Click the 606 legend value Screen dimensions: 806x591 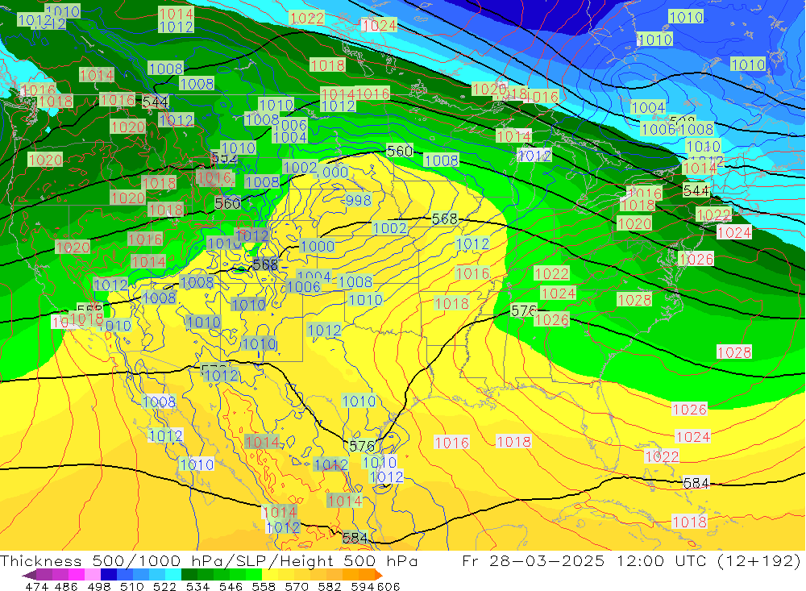point(388,586)
